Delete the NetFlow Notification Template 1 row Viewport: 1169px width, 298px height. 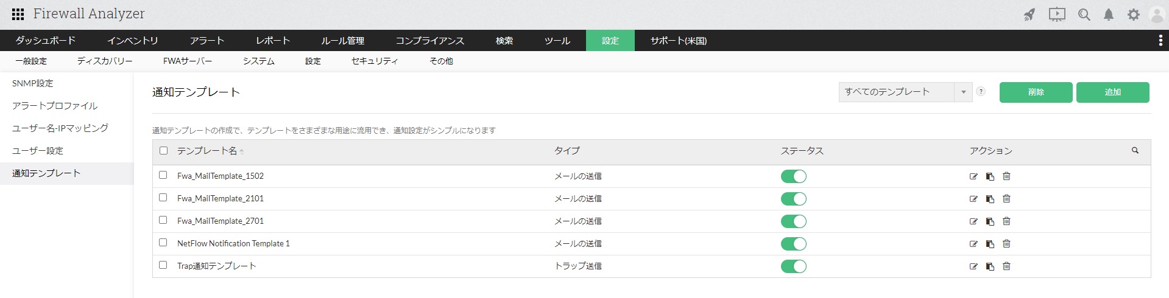point(1006,244)
